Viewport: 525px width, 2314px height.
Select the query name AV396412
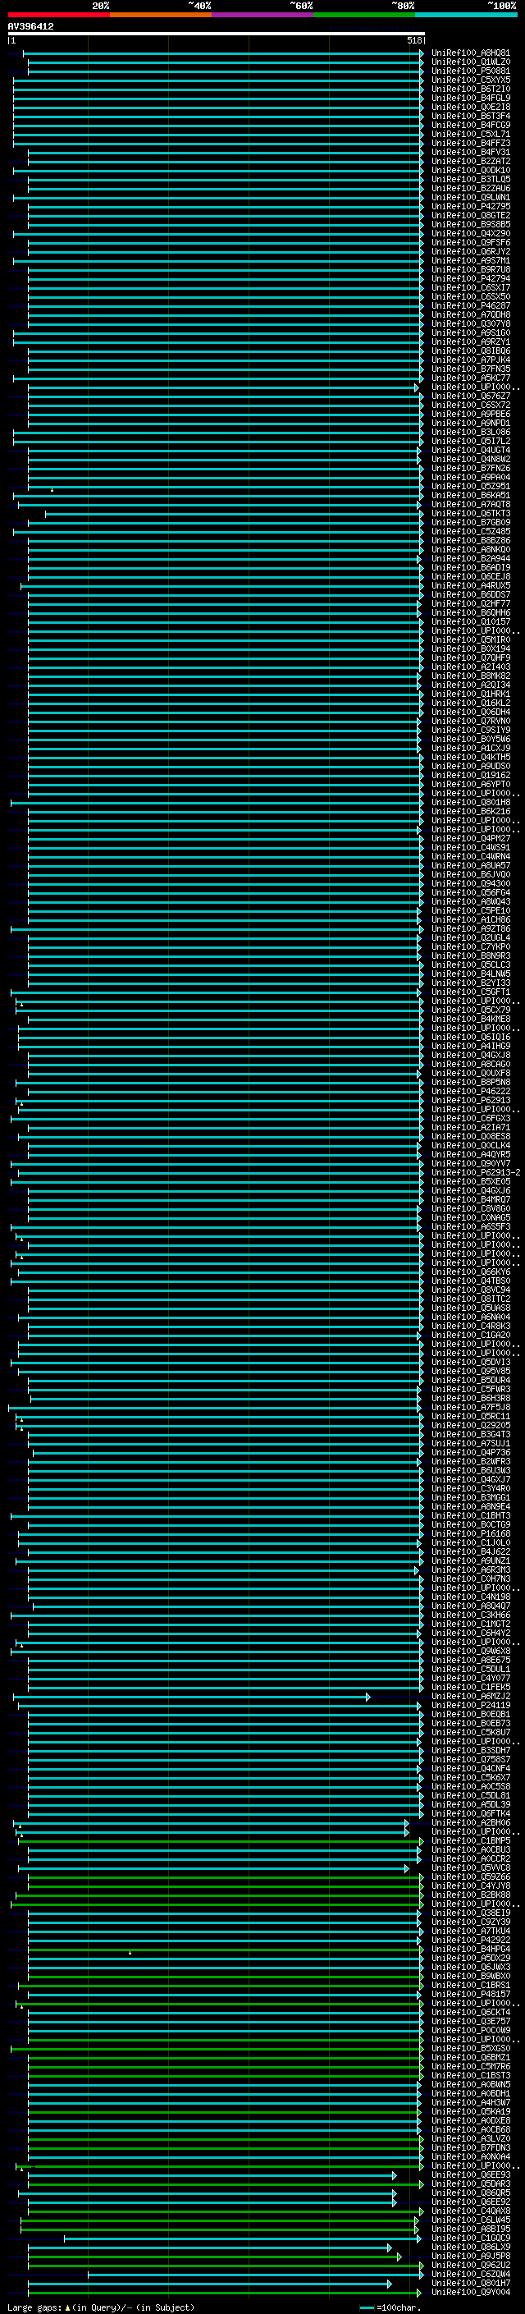30,26
